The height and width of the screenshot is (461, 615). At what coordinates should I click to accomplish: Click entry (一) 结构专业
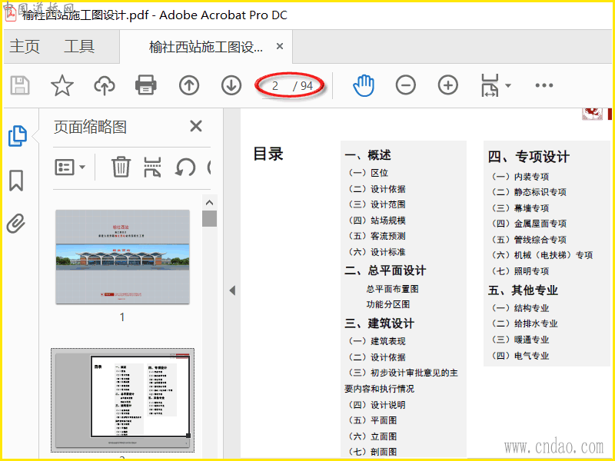[x=520, y=308]
